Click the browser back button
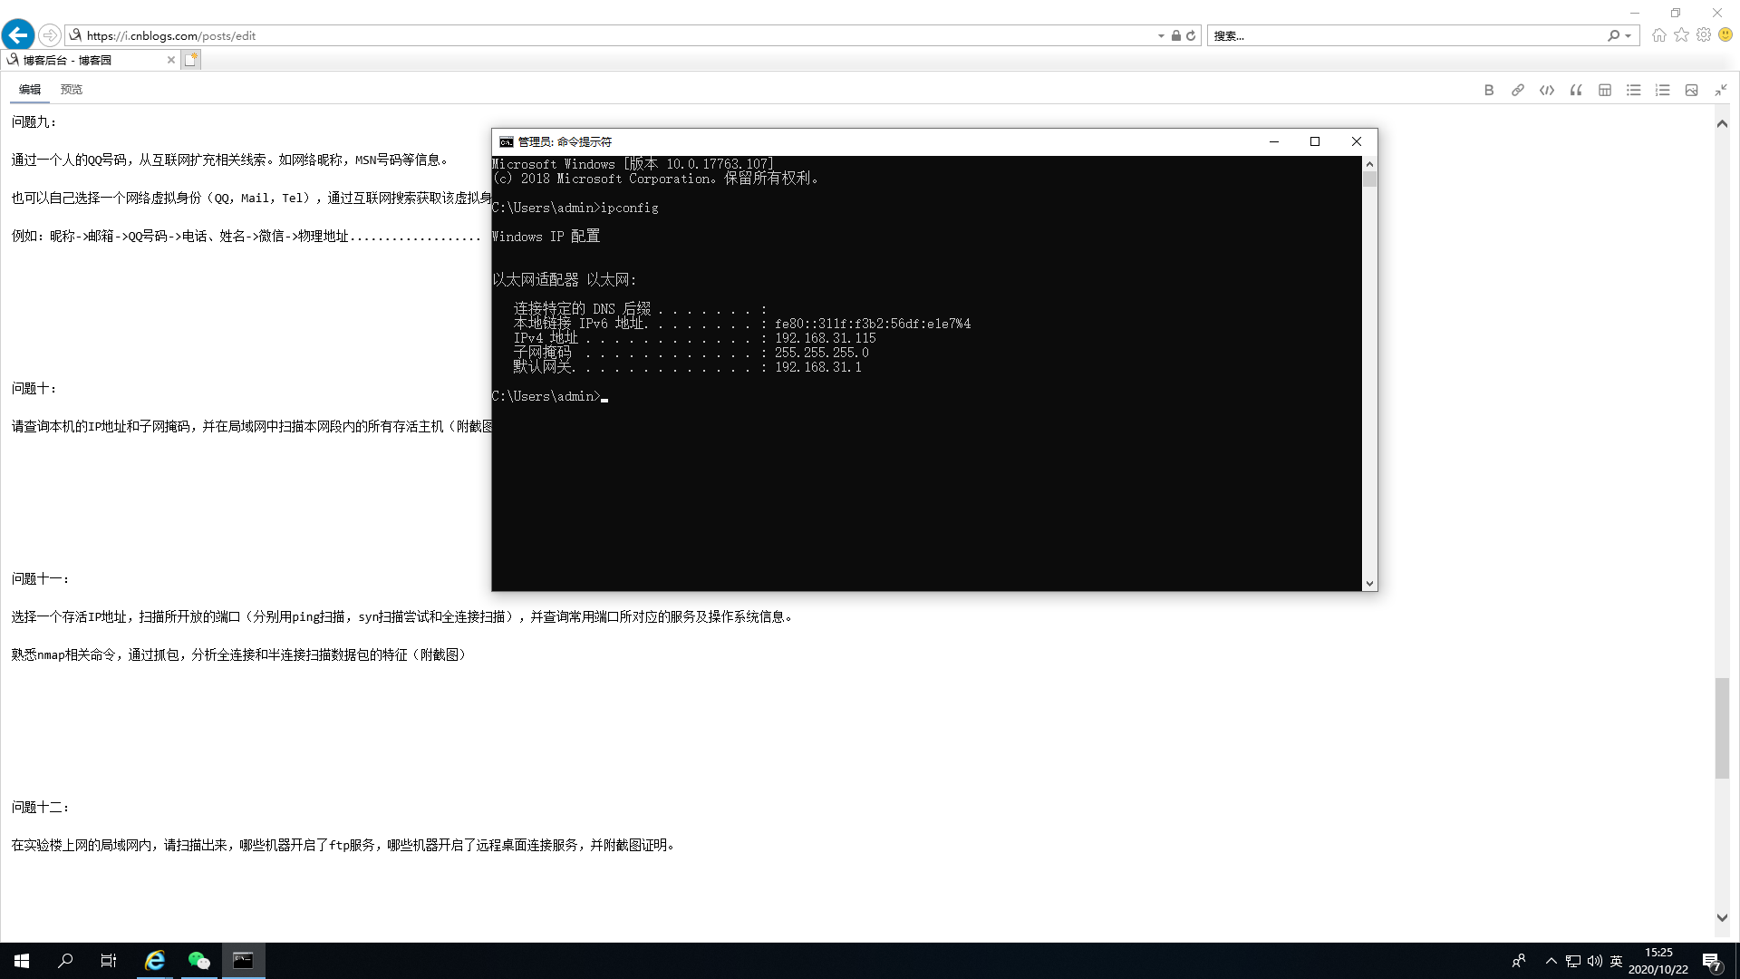Image resolution: width=1740 pixels, height=979 pixels. click(x=18, y=35)
